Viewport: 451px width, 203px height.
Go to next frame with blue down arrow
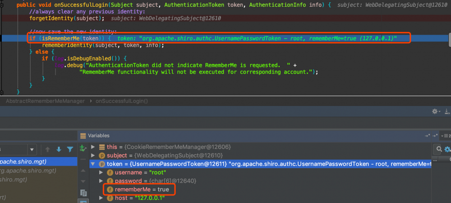pyautogui.click(x=59, y=150)
